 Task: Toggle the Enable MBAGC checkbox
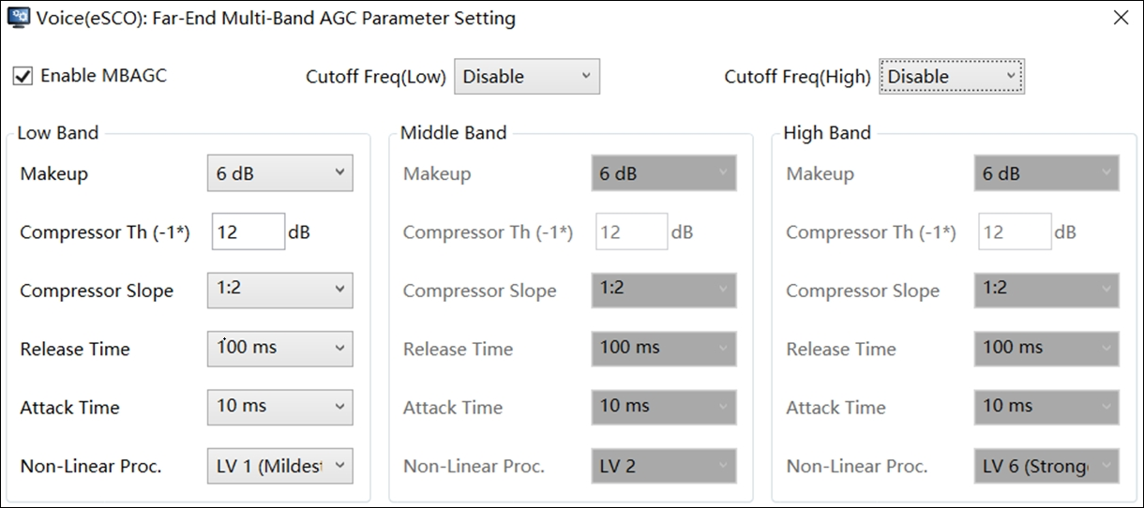point(23,76)
